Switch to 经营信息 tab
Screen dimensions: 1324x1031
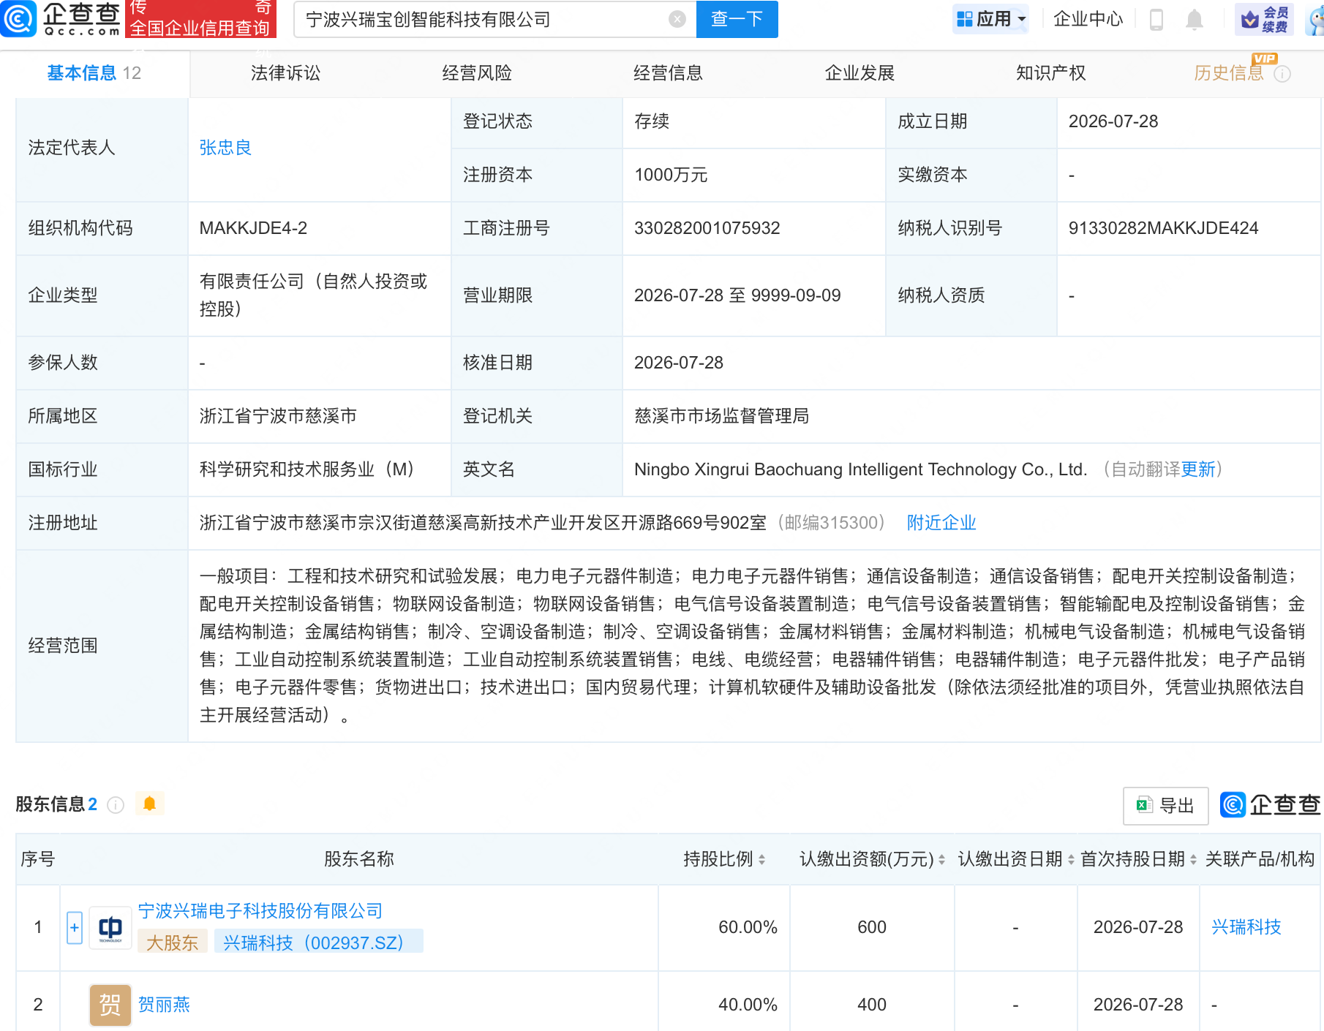[x=668, y=73]
